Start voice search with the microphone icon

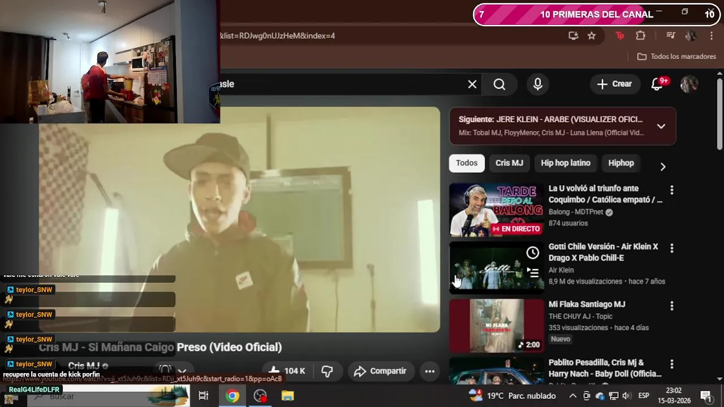(x=537, y=84)
